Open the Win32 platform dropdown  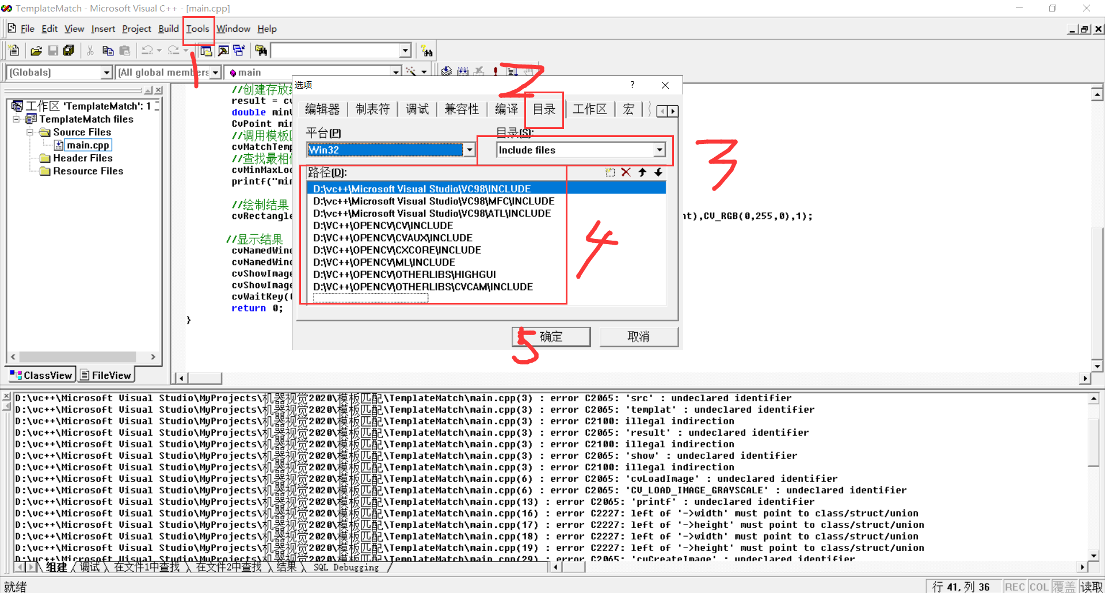tap(470, 150)
